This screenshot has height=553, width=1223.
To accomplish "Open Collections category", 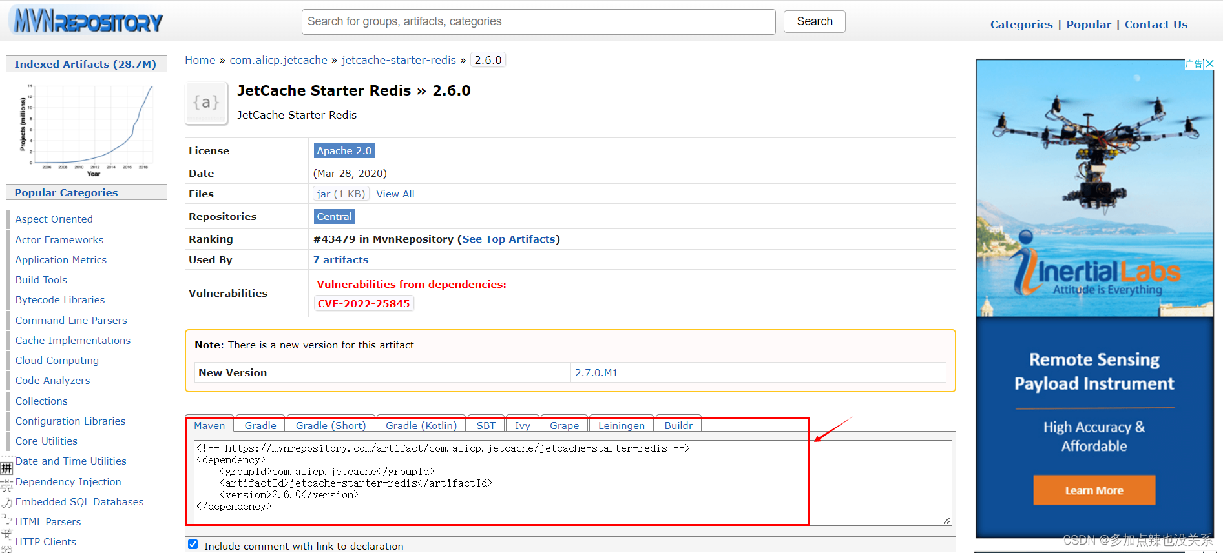I will tap(41, 401).
